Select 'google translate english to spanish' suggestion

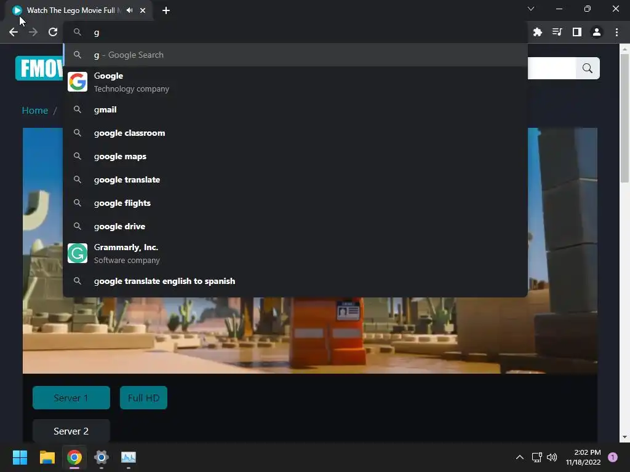point(295,281)
